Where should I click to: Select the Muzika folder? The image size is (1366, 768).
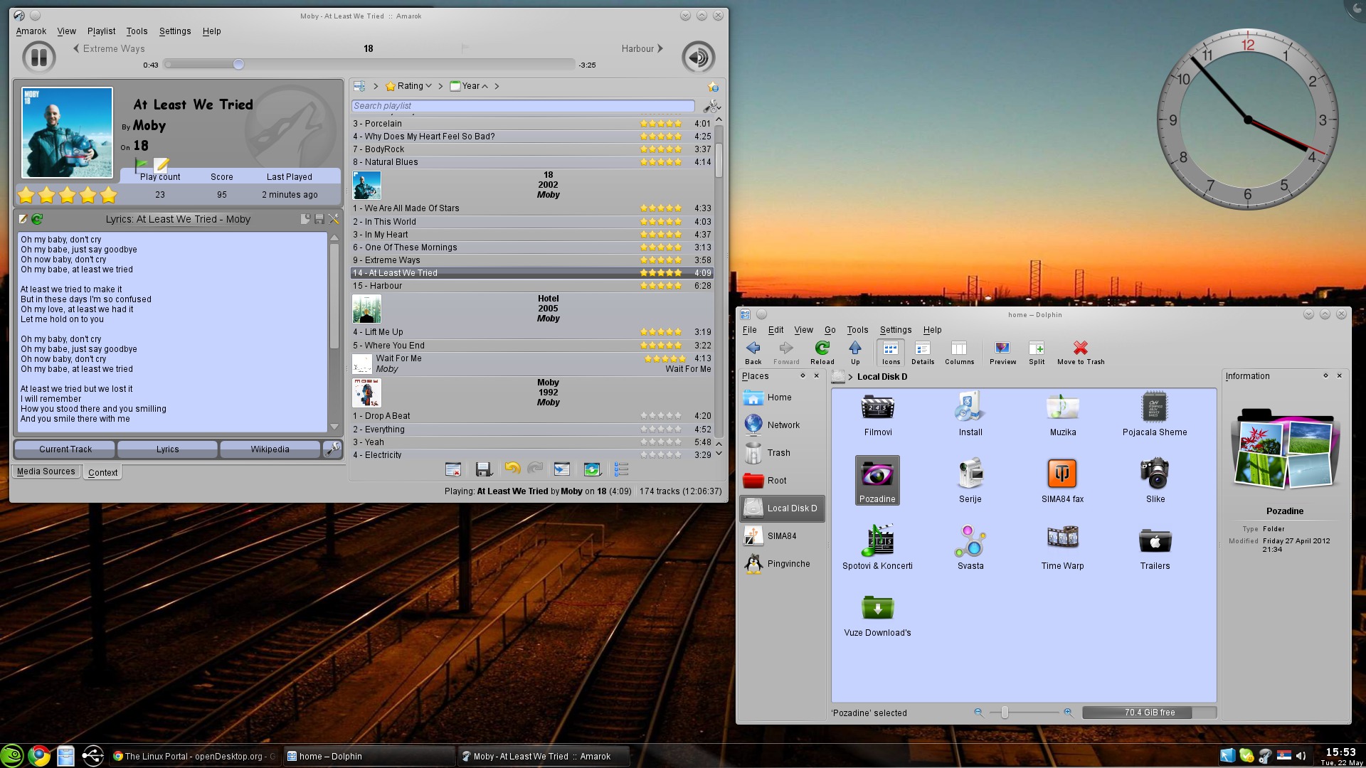tap(1062, 414)
